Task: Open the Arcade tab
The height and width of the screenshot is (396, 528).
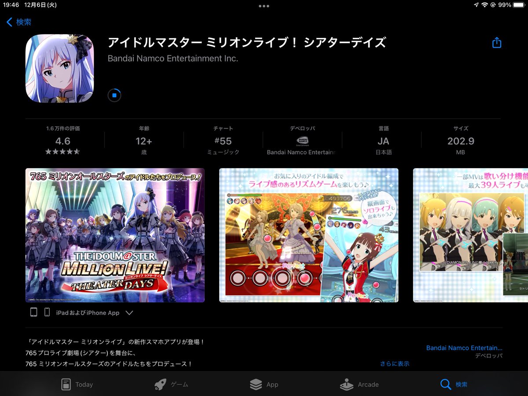Action: click(359, 384)
